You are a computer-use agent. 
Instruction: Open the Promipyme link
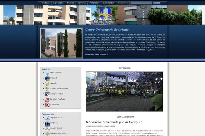[55, 104]
